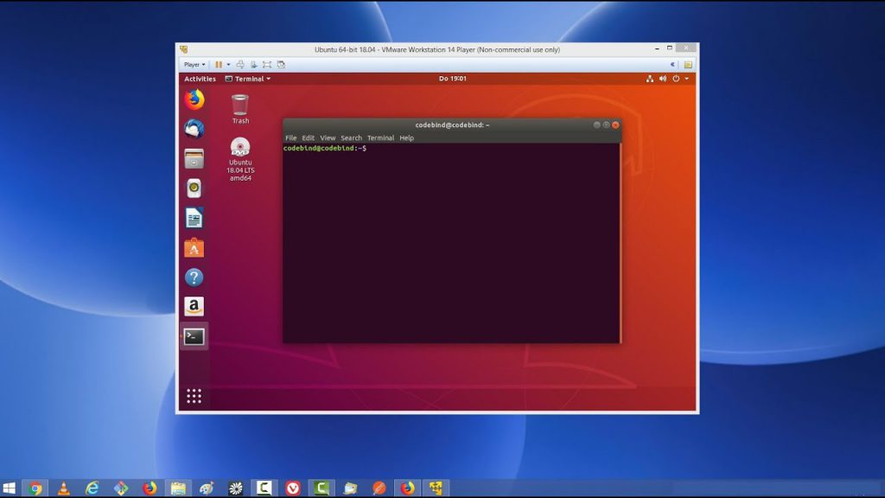The width and height of the screenshot is (885, 498).
Task: Send Ctrl+Alt+Del via VMware toolbar icon
Action: tap(240, 64)
